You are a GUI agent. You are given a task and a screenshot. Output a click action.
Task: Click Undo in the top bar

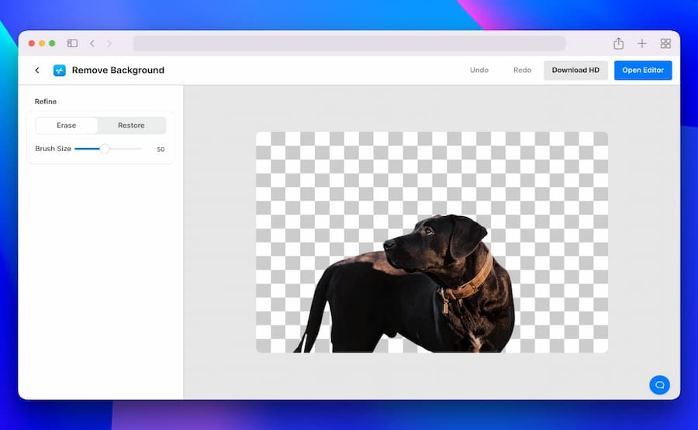(479, 71)
